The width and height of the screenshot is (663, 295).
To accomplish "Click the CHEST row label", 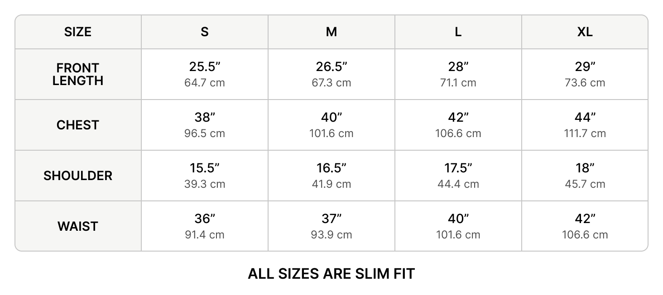I will tap(78, 125).
